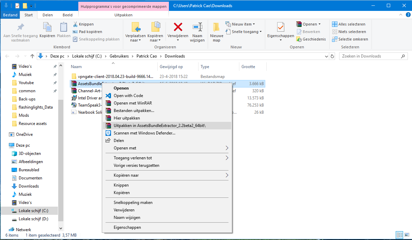Sort by the Naam column header
The height and width of the screenshot is (240, 412).
pyautogui.click(x=113, y=67)
